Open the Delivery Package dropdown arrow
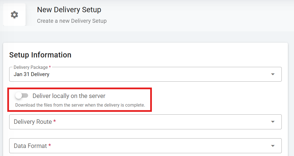The width and height of the screenshot is (294, 156). point(273,74)
